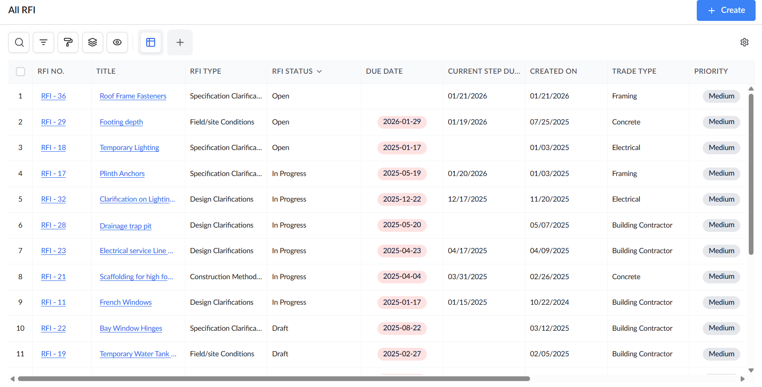This screenshot has height=387, width=762.
Task: Click the scroll left arrow
Action: 13,379
